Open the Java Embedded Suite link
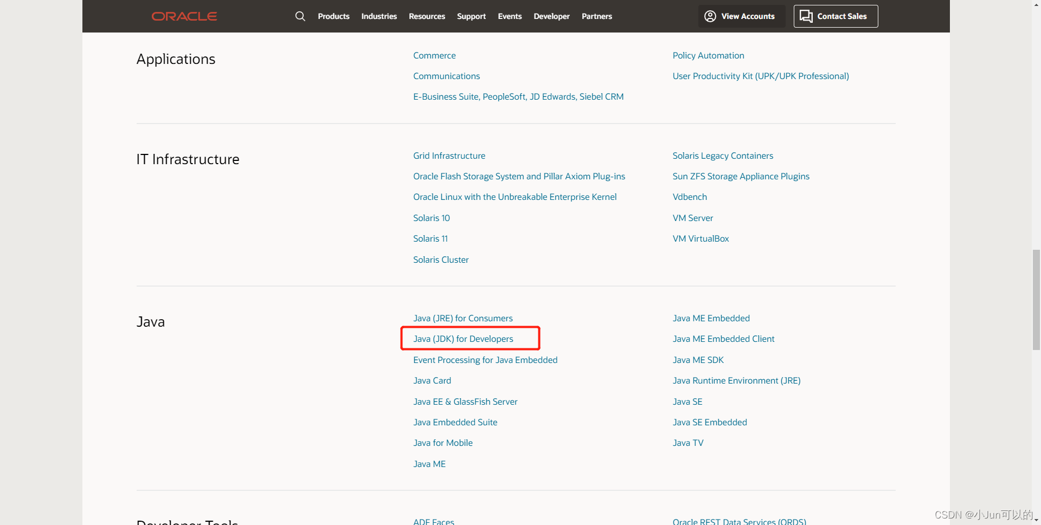The width and height of the screenshot is (1041, 525). pyautogui.click(x=455, y=422)
